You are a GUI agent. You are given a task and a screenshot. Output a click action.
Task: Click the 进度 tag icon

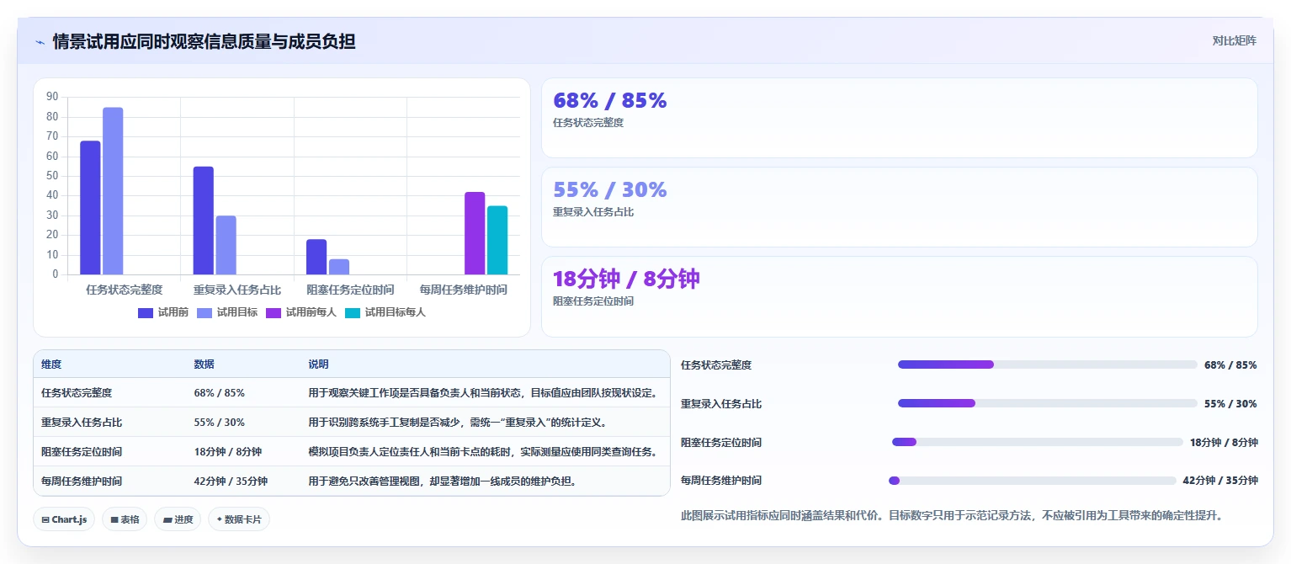[168, 520]
